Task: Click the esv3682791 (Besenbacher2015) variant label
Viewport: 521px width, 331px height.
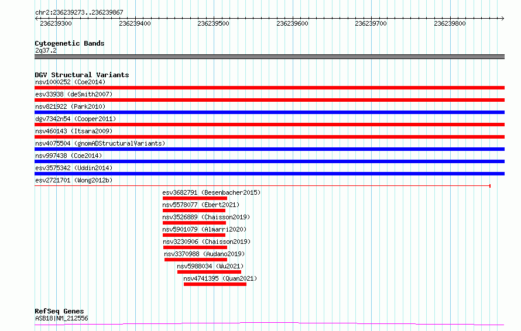Action: [211, 192]
